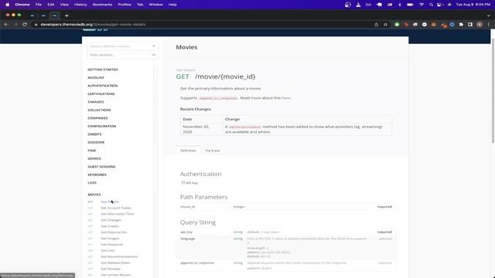
Task: Expand the COLLECTIONS section
Action: click(99, 110)
